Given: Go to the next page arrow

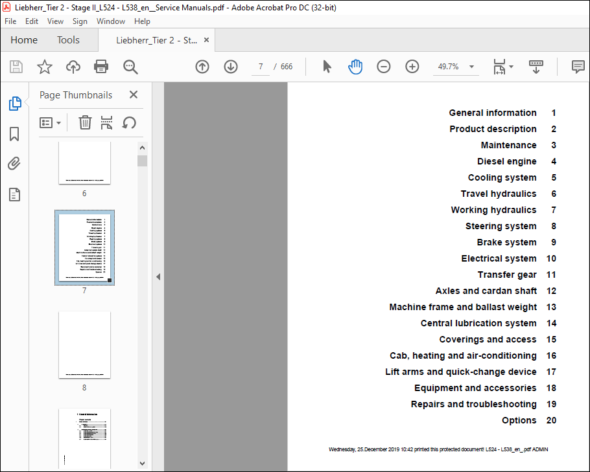Looking at the screenshot, I should pos(231,67).
